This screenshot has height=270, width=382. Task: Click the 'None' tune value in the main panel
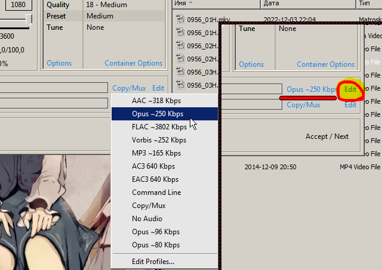(95, 27)
